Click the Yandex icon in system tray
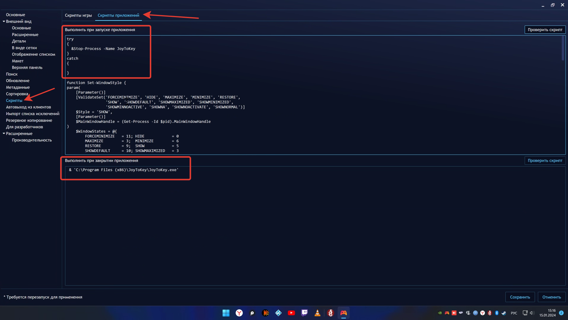Screen dimensions: 568x320 tap(483, 313)
